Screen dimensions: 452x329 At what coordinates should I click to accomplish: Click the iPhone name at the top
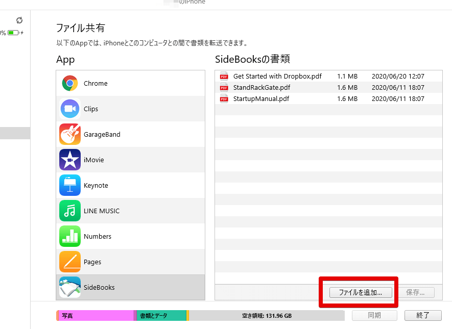pos(192,3)
